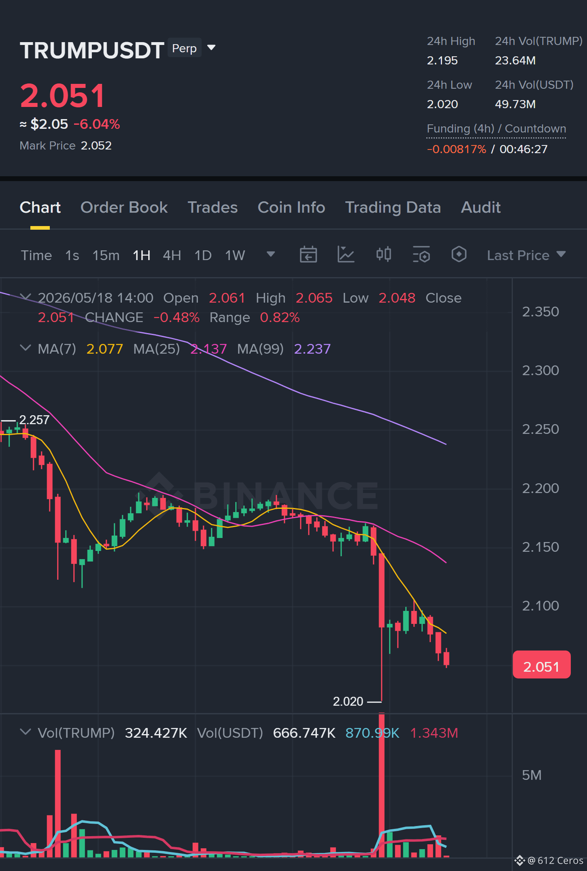Collapse the Vol(TRUMP) indicator chevron
The image size is (587, 871).
tap(26, 732)
